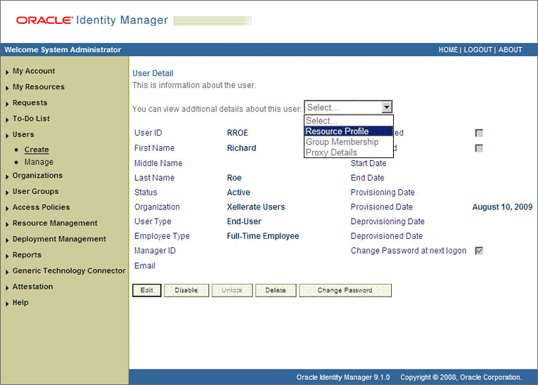The image size is (538, 385).
Task: Click the End-User type value
Action: pos(244,221)
